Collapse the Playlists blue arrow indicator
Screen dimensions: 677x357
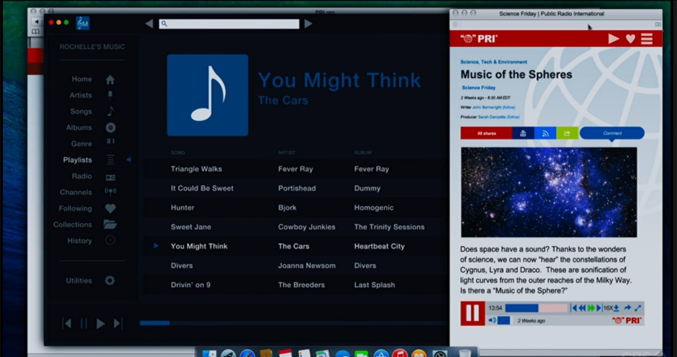[128, 160]
